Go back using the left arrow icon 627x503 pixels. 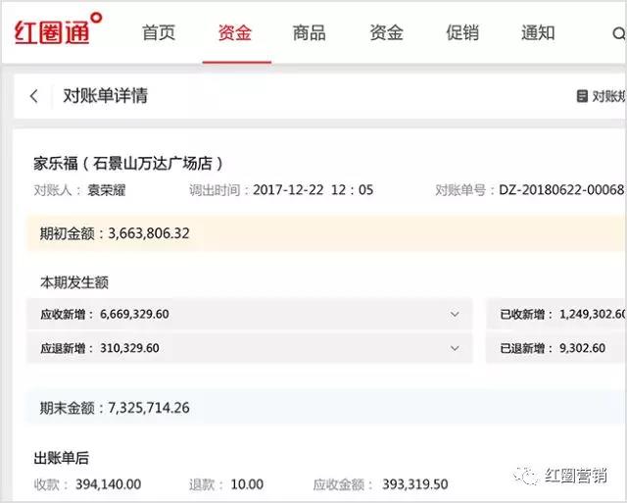(x=34, y=96)
